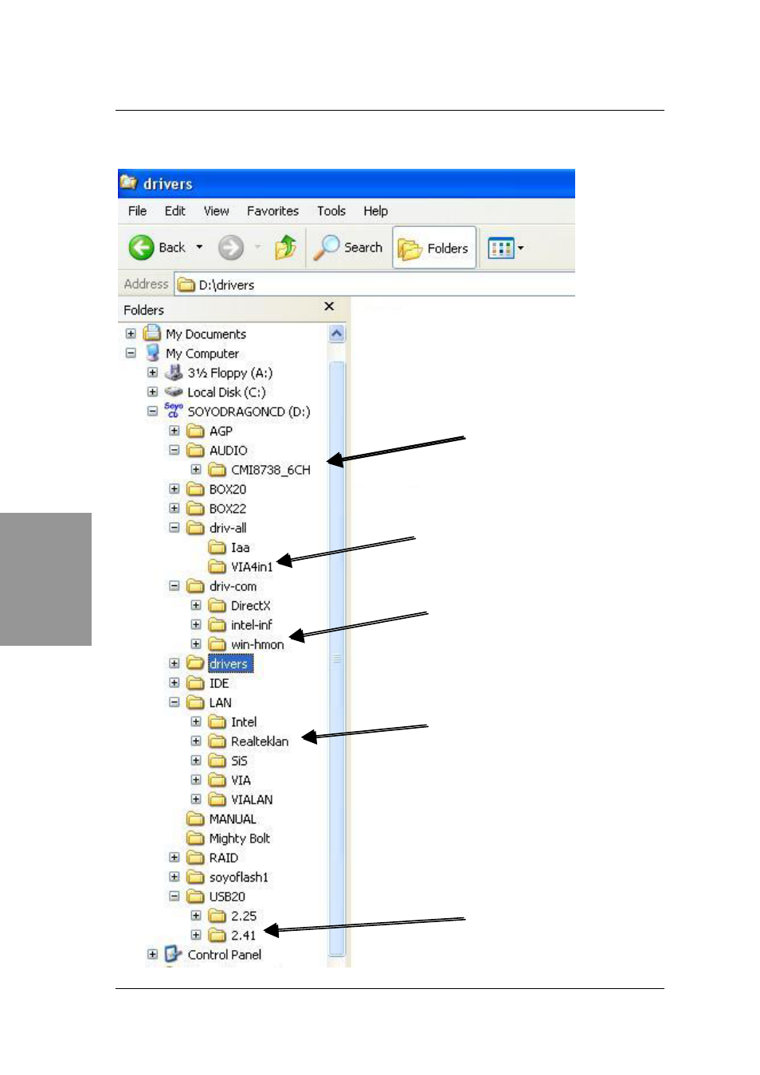This screenshot has width=760, height=1075.
Task: Open the Favorites menu
Action: tap(272, 211)
